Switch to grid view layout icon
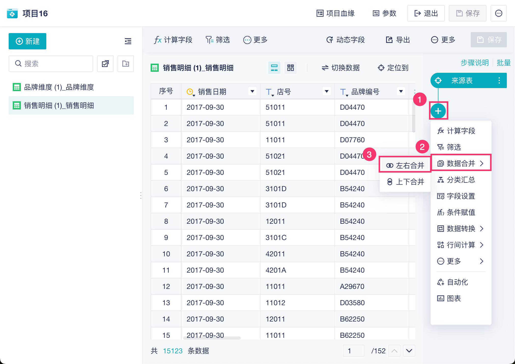The image size is (515, 364). pyautogui.click(x=290, y=68)
